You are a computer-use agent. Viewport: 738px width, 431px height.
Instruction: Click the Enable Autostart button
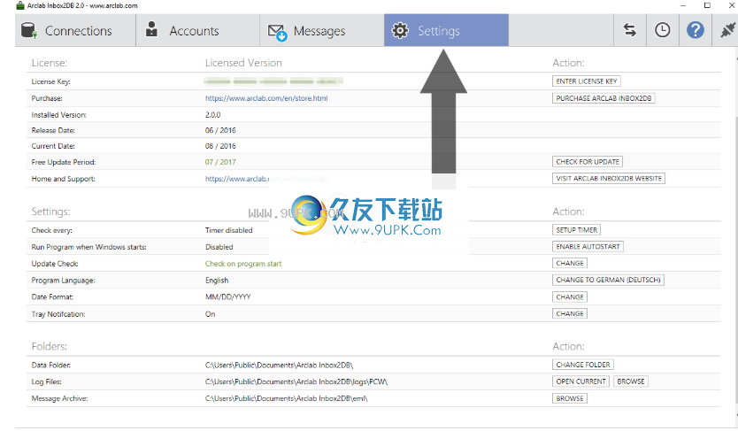588,247
